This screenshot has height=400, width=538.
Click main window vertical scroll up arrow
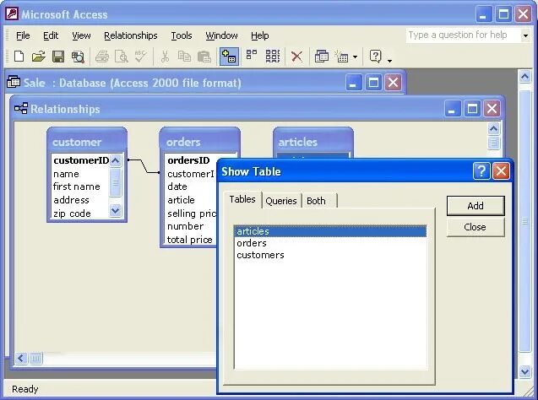[x=524, y=76]
